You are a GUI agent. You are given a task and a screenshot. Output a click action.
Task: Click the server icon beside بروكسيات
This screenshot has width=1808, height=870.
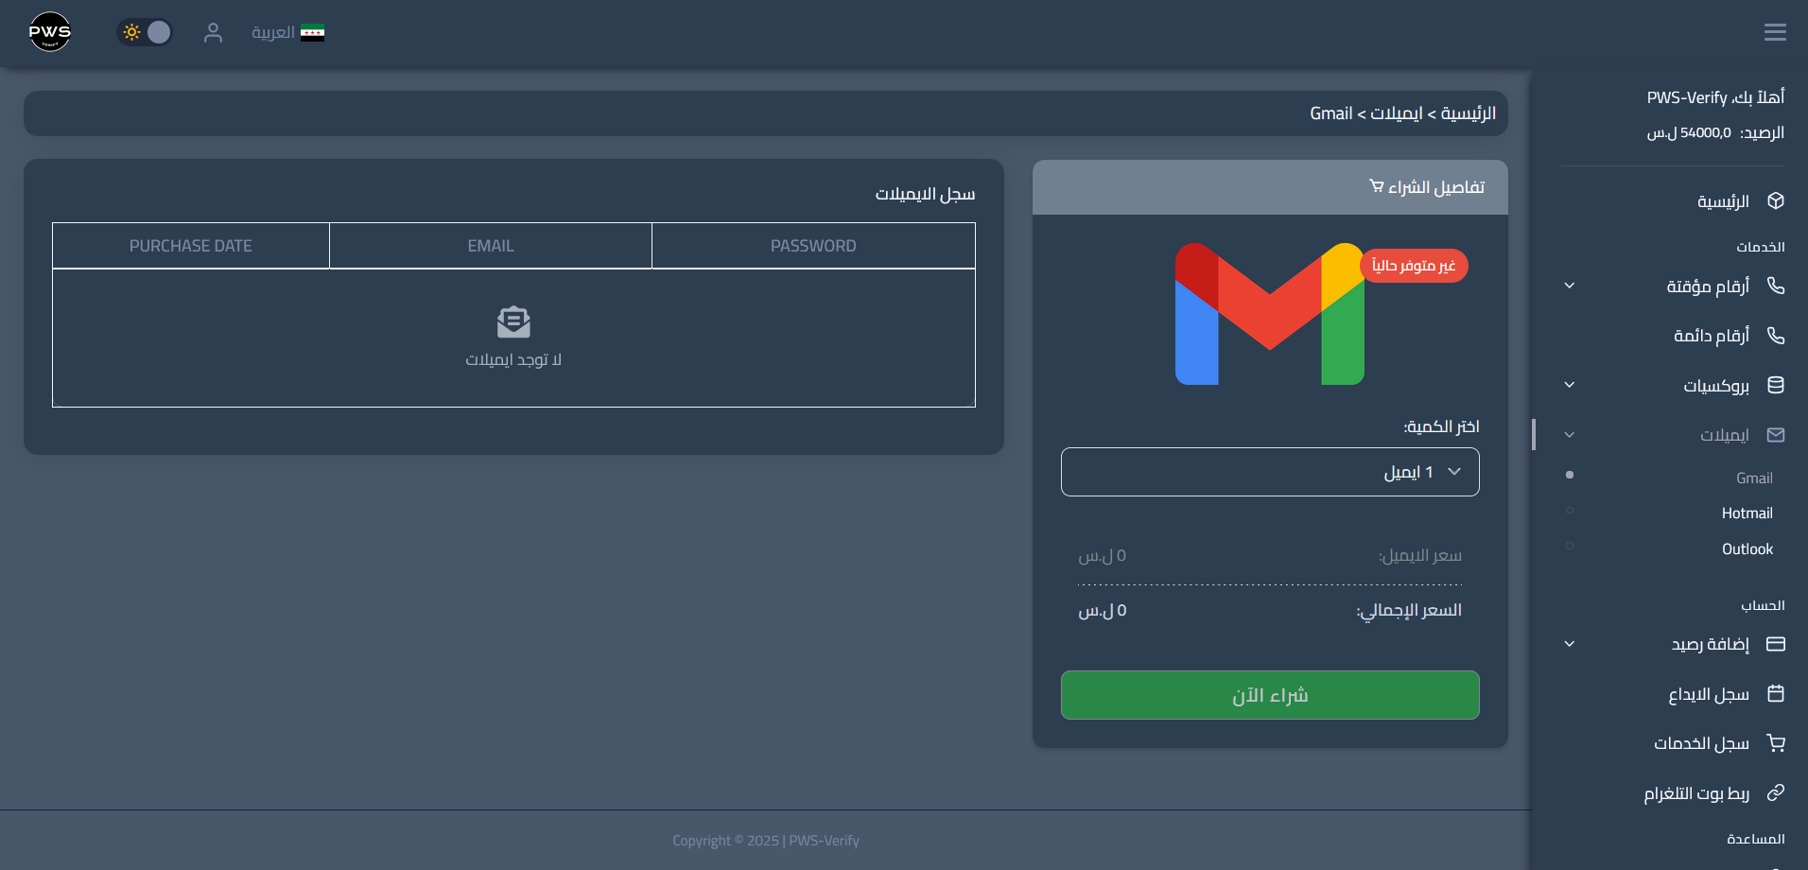[1775, 385]
